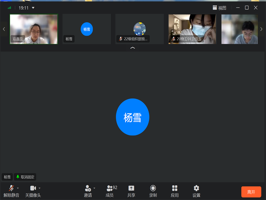Open audio options arrow beside microphone
This screenshot has height=200, width=266.
(x=18, y=188)
